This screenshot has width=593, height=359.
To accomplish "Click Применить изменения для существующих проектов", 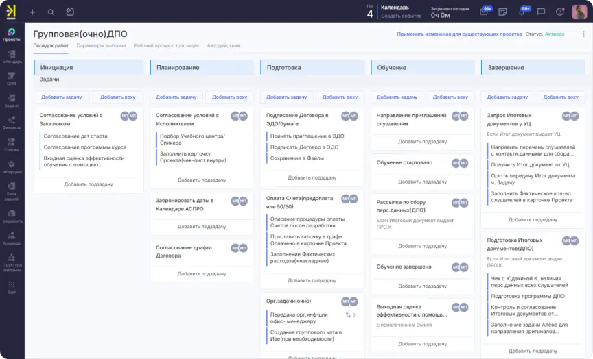I will click(459, 34).
